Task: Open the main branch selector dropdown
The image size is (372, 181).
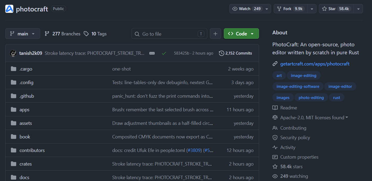Action: [23, 34]
